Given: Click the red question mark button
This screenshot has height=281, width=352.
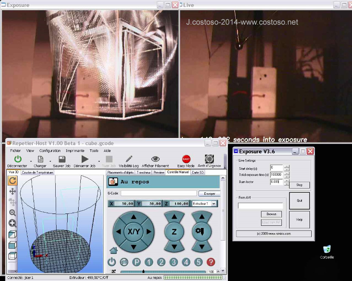Looking at the screenshot, I should click(210, 262).
